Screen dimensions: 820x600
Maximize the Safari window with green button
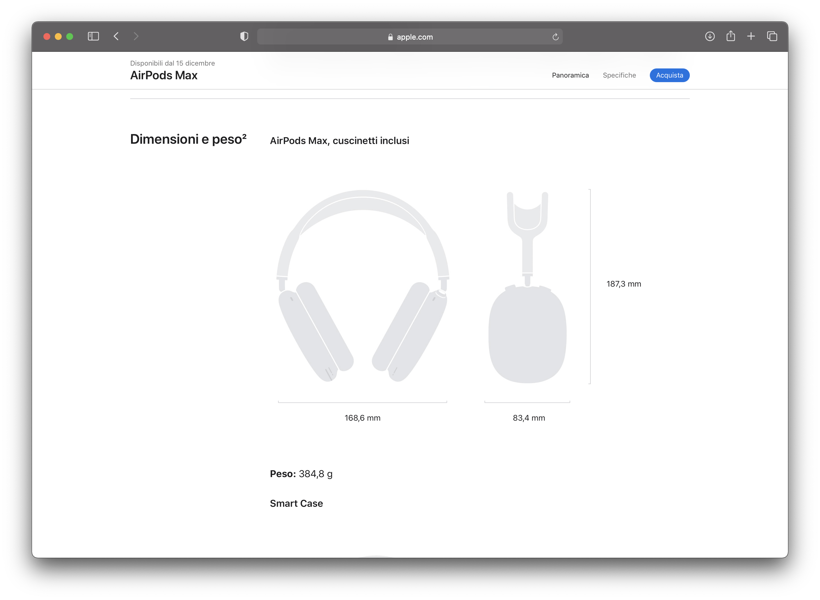pos(70,36)
